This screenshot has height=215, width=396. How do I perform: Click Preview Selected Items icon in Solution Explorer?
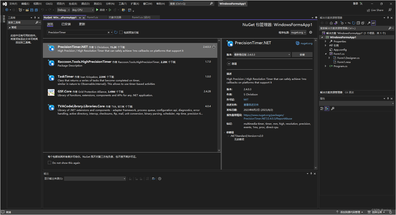373,23
